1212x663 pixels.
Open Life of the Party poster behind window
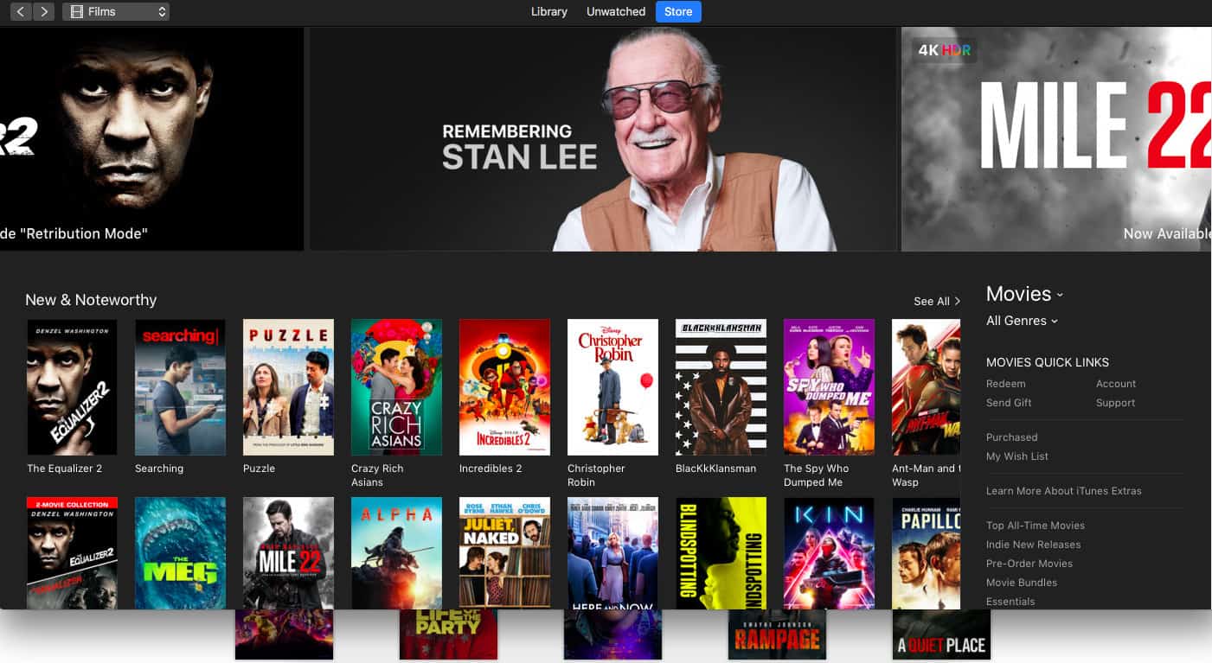[x=448, y=635]
